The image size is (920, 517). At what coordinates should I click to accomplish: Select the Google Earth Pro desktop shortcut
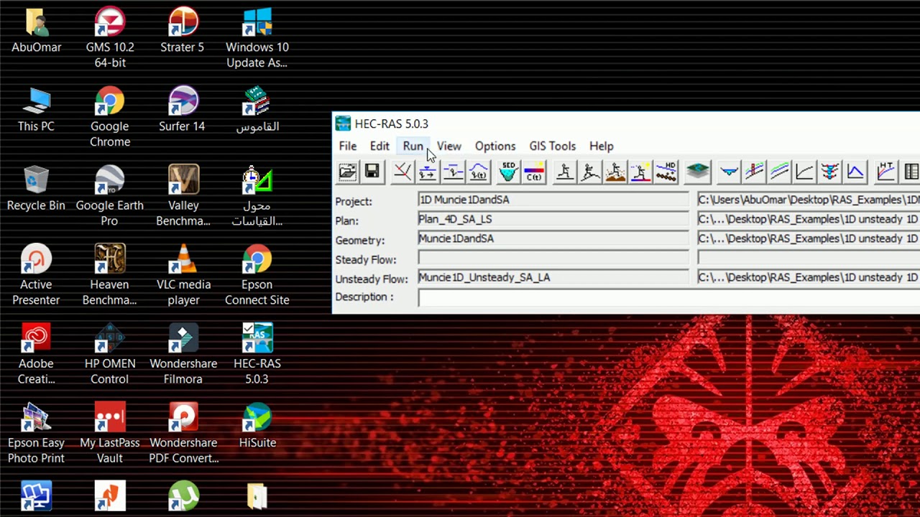click(x=110, y=195)
